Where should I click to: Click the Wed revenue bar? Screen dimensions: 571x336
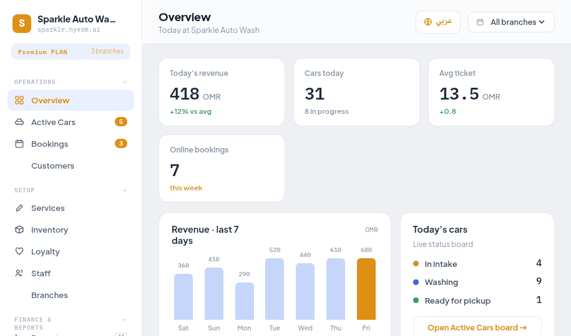pyautogui.click(x=305, y=292)
